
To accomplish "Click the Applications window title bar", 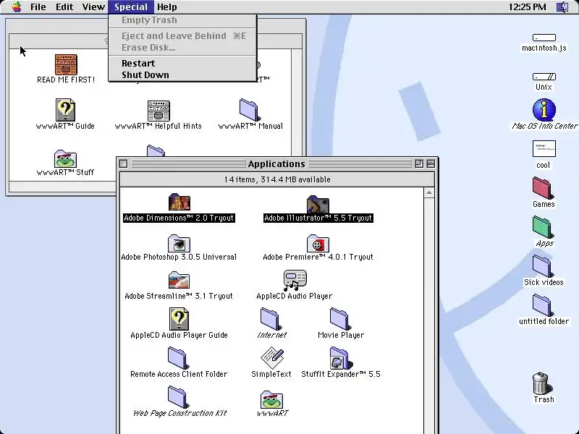I will coord(276,164).
